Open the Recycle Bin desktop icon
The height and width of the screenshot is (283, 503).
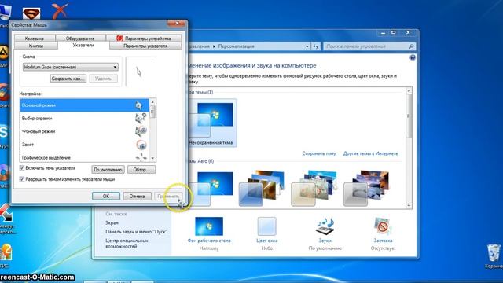click(x=494, y=256)
